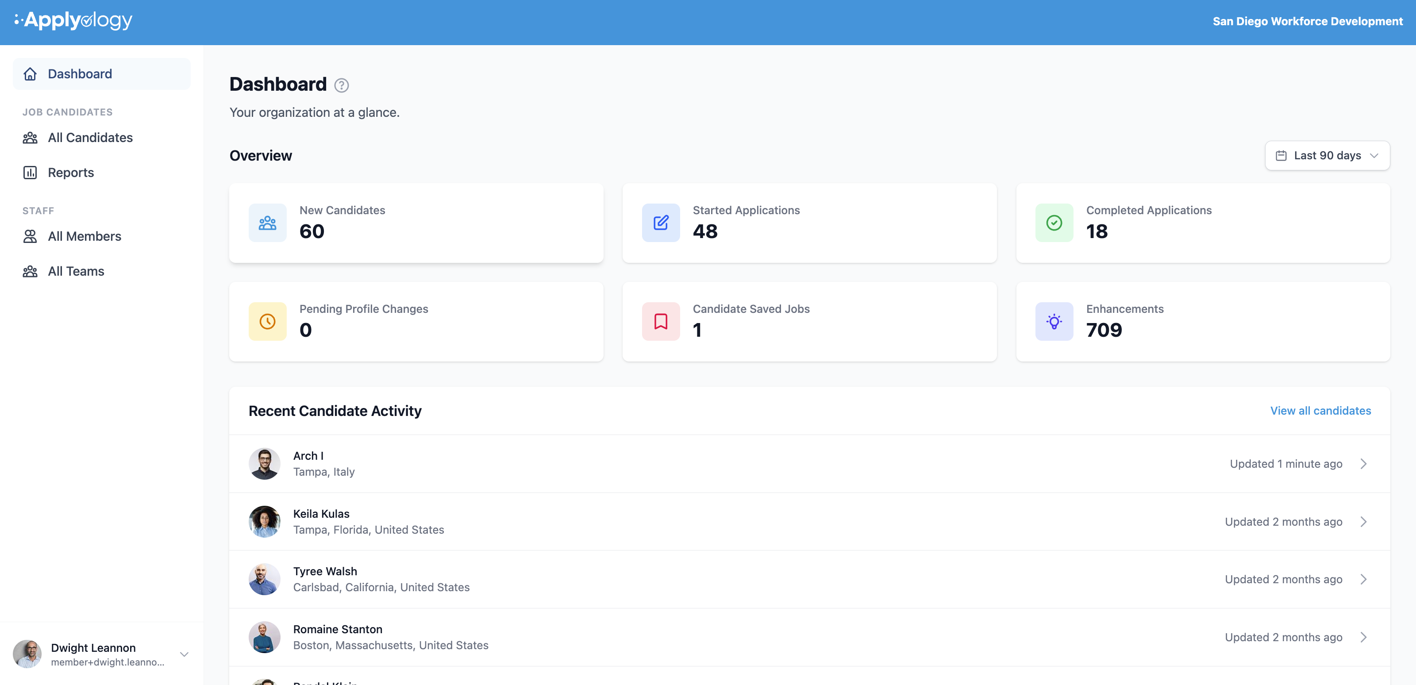Click 'Updated 1 minute ago' text
The height and width of the screenshot is (685, 1416).
[x=1286, y=464]
